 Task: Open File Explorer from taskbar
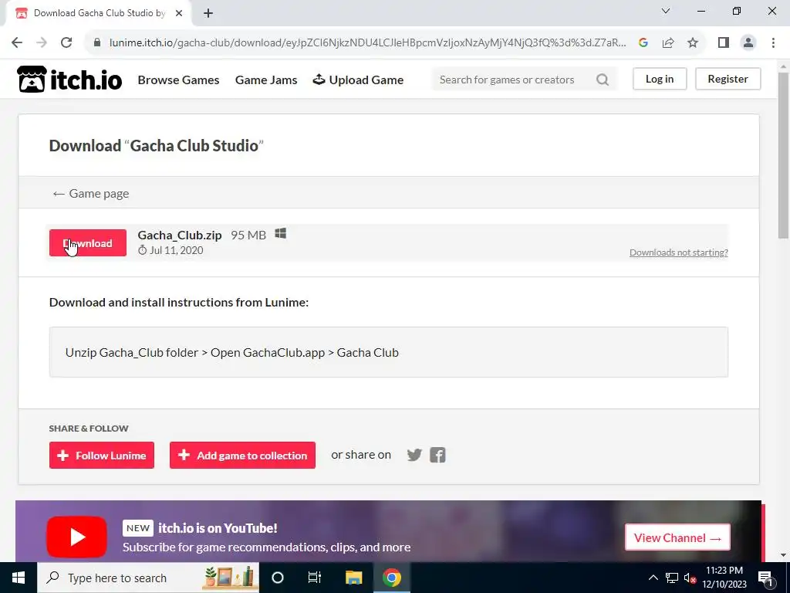[353, 578]
